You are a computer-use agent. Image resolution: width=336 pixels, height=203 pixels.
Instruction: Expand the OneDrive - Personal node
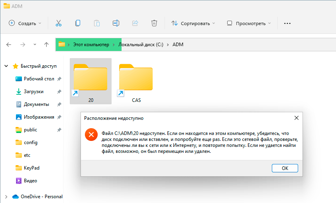pyautogui.click(x=6, y=197)
